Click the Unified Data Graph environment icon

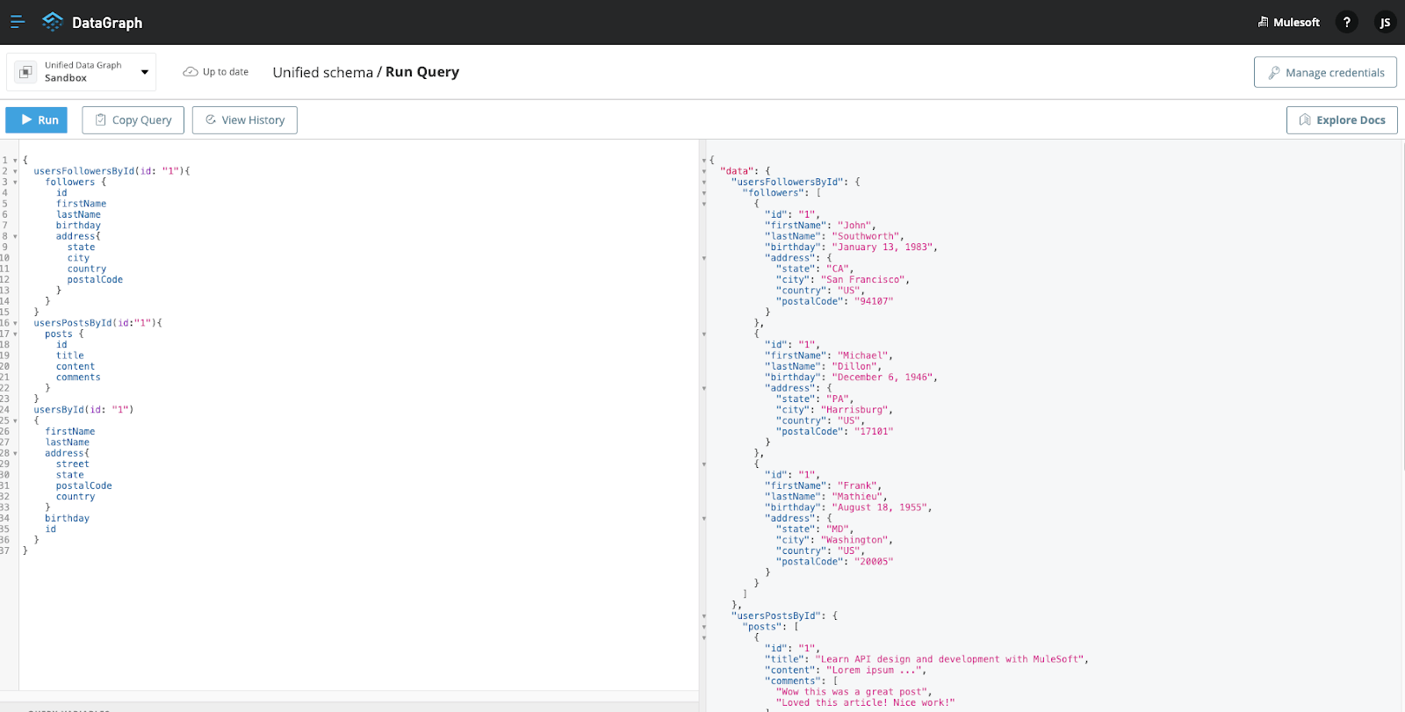[x=26, y=71]
